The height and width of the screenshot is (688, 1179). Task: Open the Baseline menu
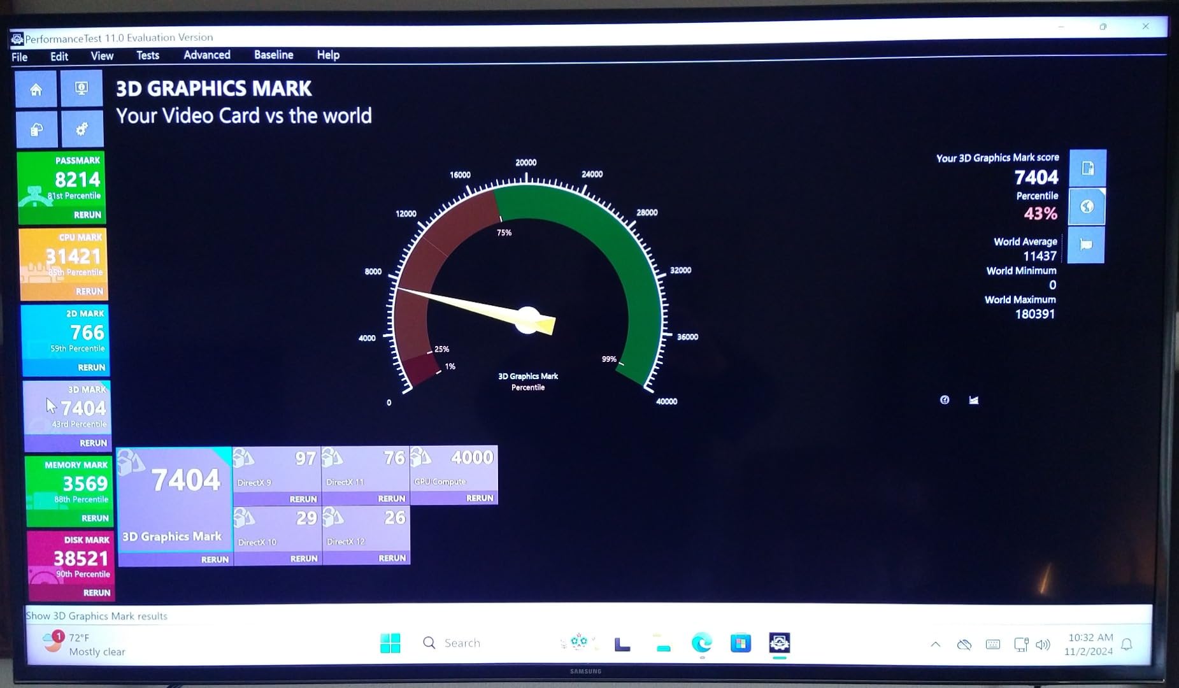[274, 55]
